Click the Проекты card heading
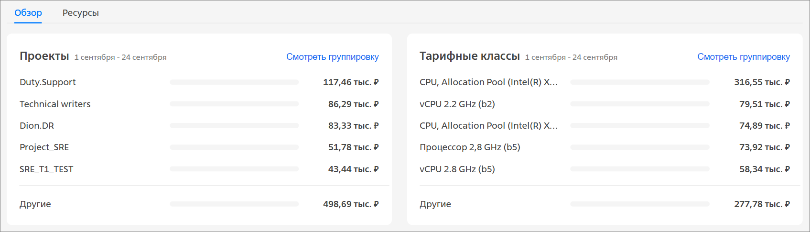The height and width of the screenshot is (232, 810). coord(44,56)
